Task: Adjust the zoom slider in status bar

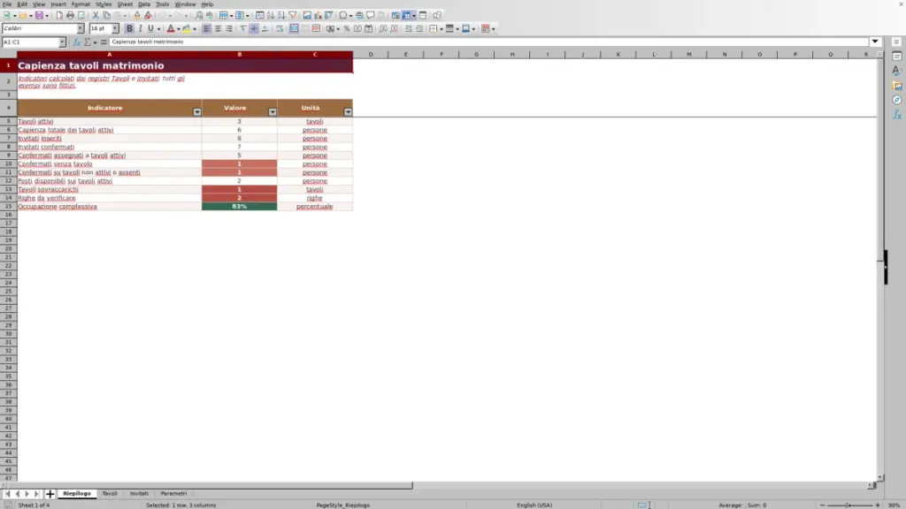Action: (849, 505)
